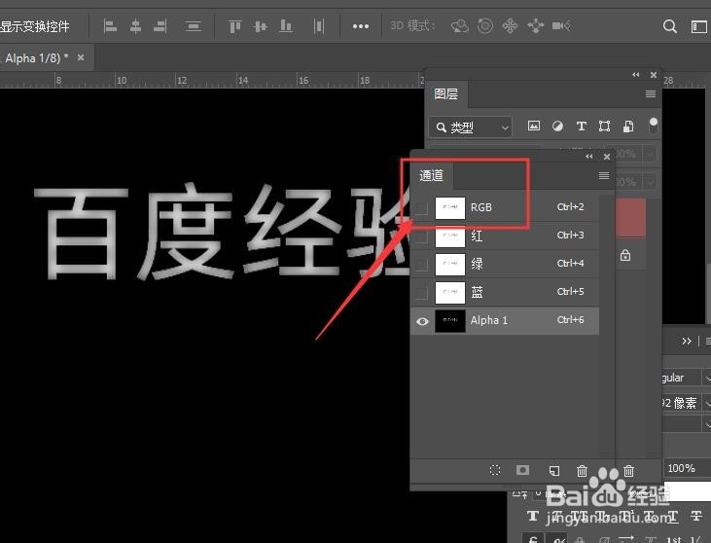Click the 3D roll camera icon
This screenshot has width=711, height=543.
485,26
